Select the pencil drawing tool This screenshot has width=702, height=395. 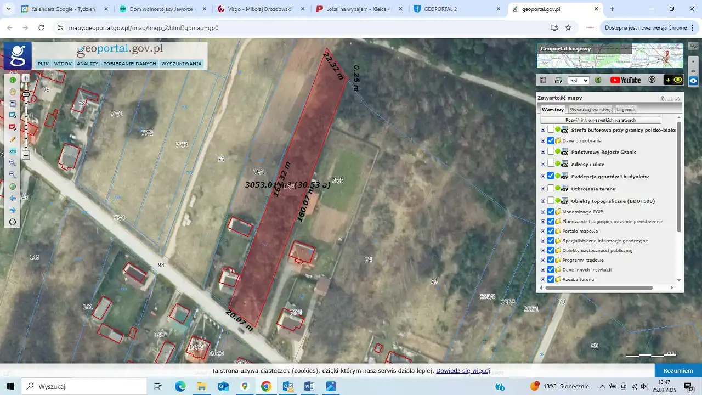coord(13,139)
